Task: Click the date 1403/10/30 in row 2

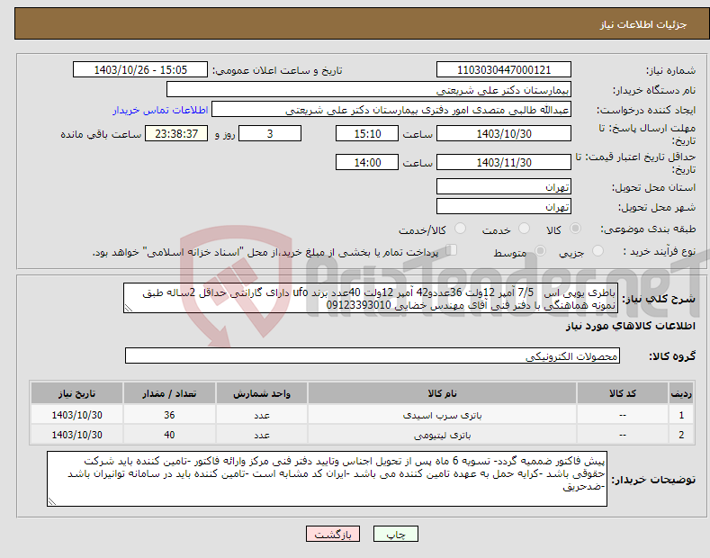Action: 76,435
